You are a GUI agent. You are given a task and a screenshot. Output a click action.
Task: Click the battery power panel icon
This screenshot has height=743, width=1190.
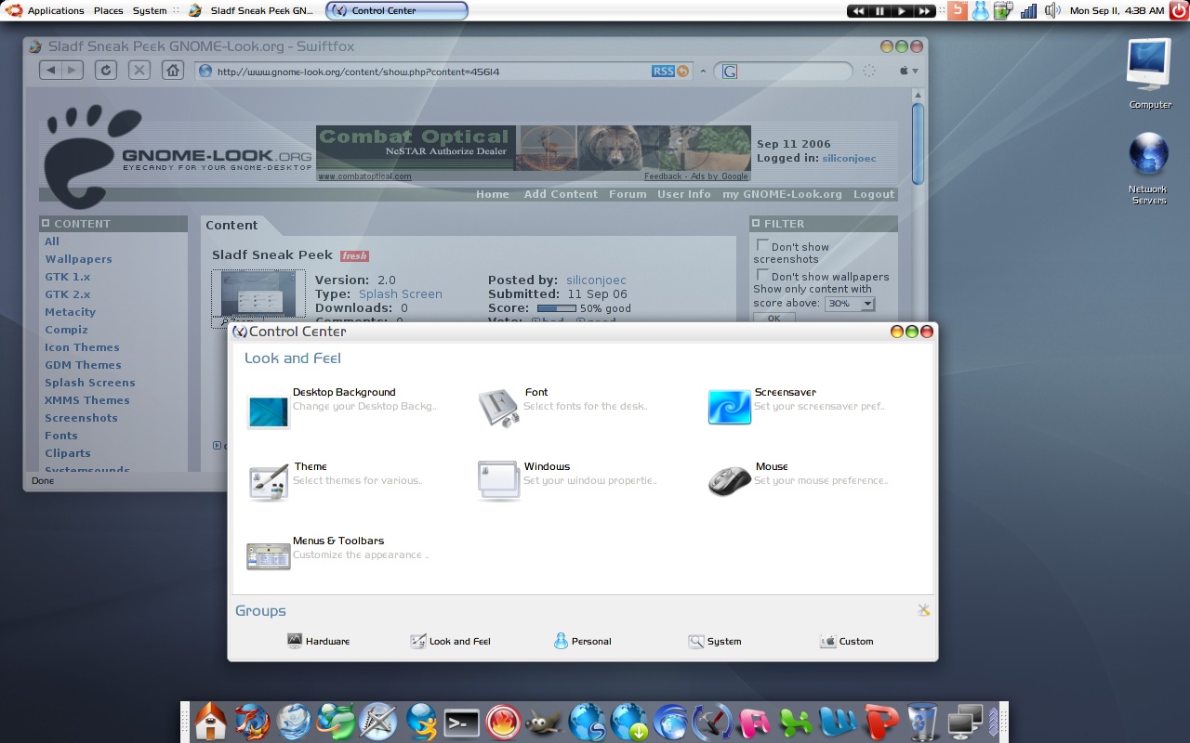1003,10
